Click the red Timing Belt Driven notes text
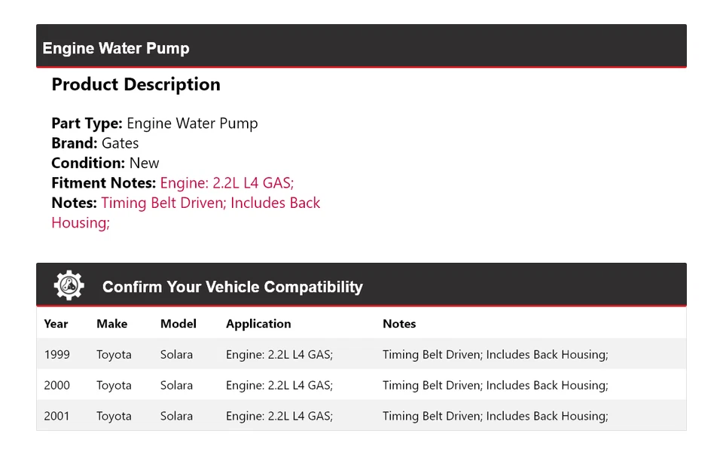Screen dimensions: 723x455 (x=211, y=203)
